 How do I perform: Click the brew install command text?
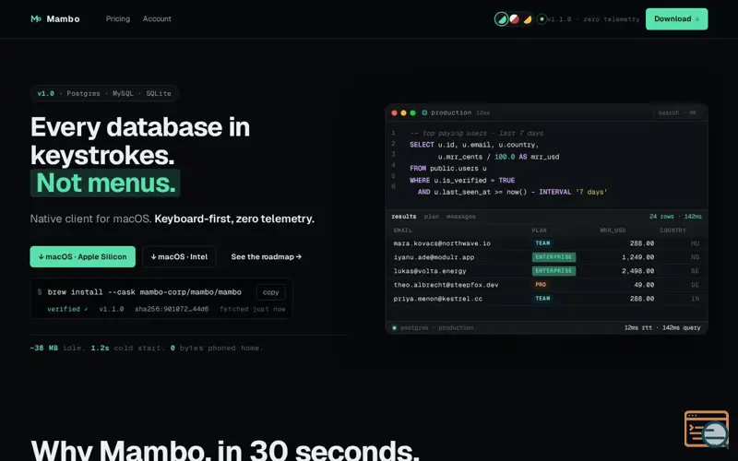coord(145,292)
